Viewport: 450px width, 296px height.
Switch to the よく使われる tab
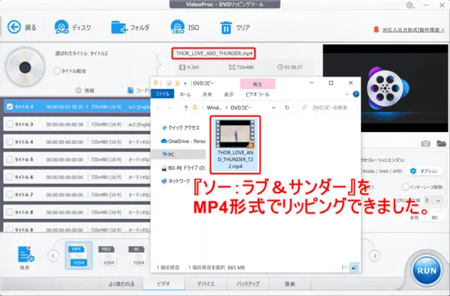[x=121, y=284]
